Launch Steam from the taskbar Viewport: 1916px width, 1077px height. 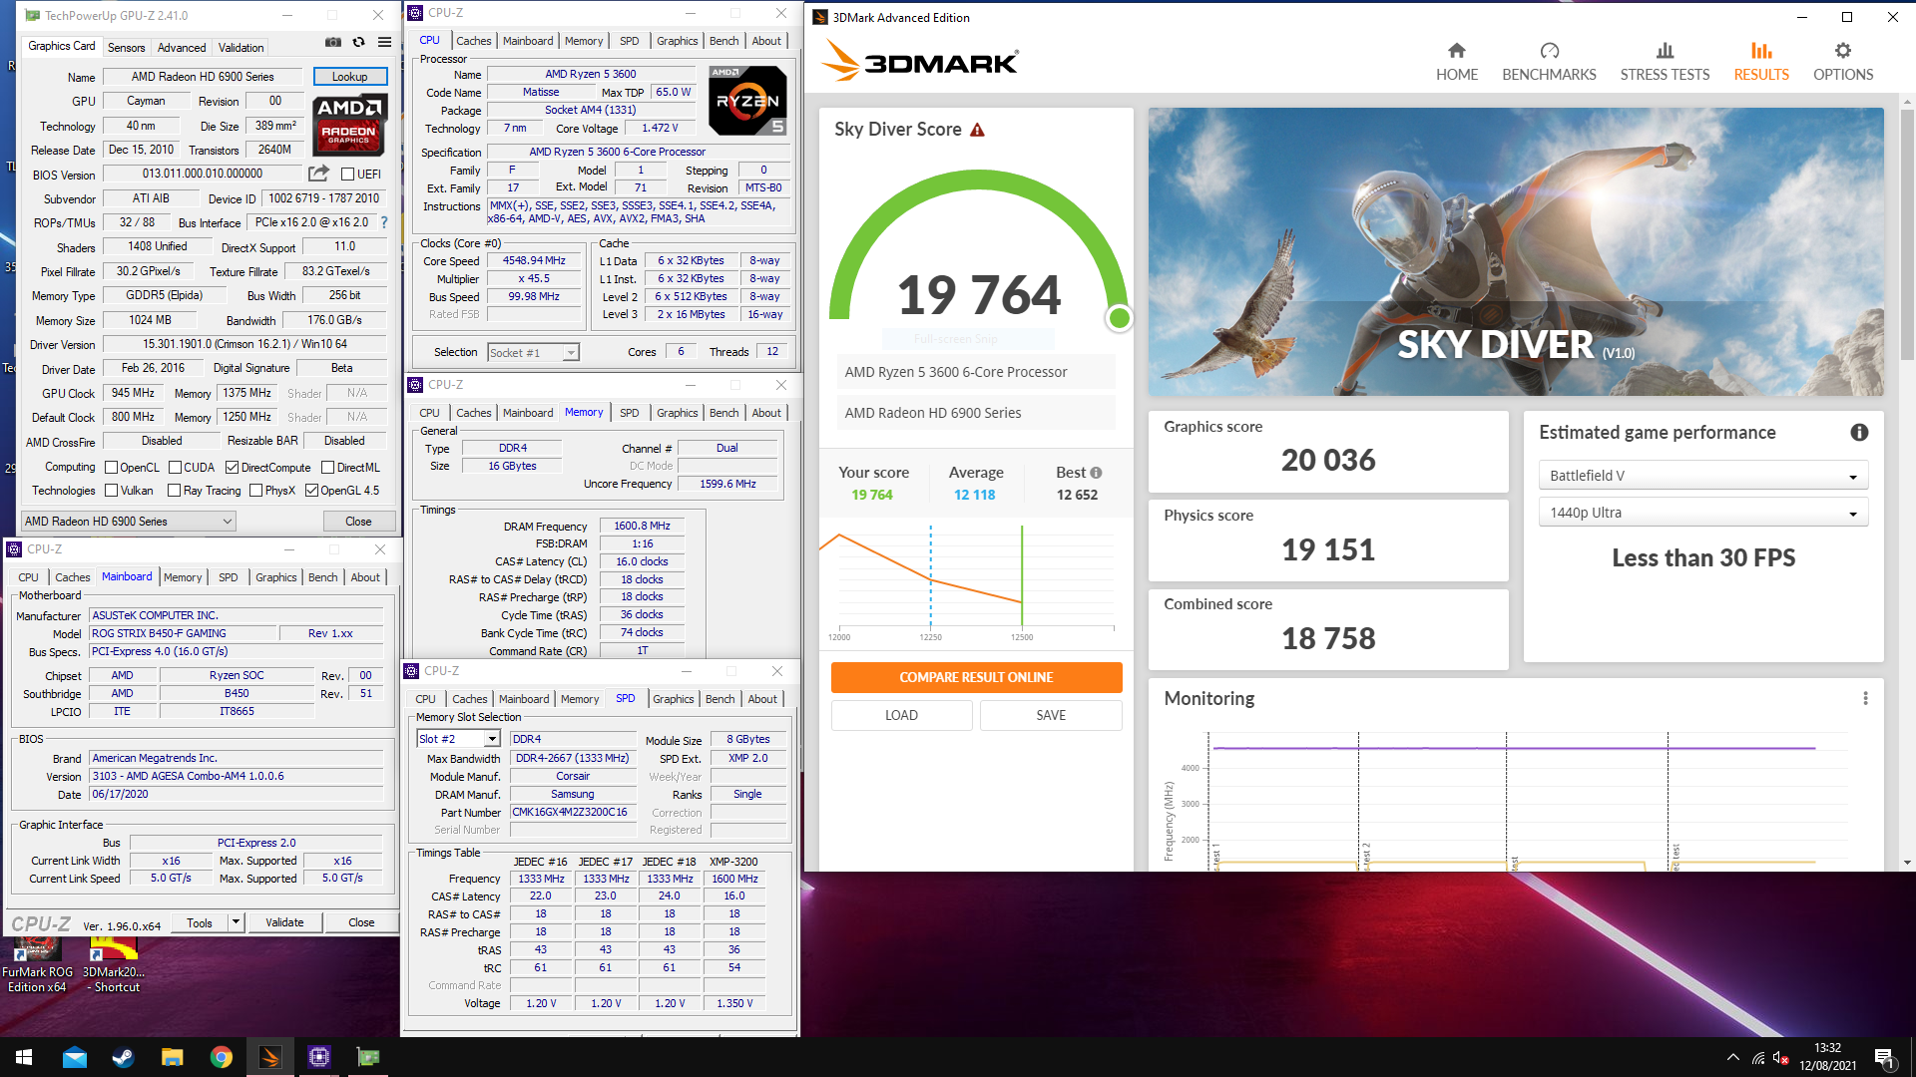123,1057
